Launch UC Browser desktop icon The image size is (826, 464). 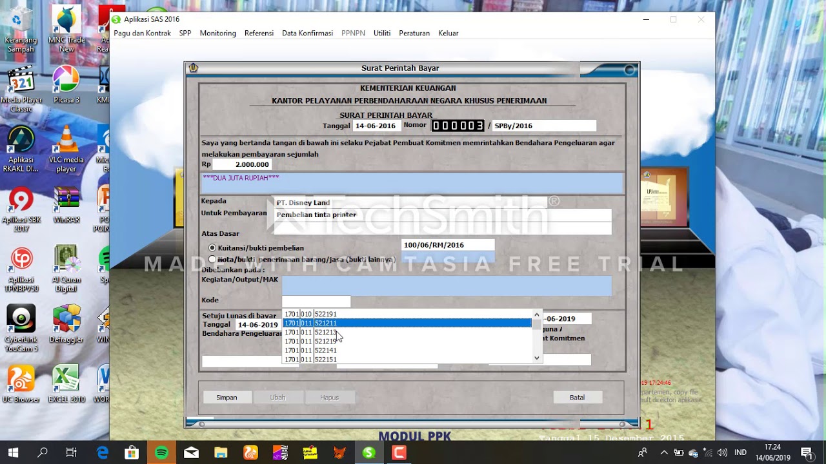[21, 385]
